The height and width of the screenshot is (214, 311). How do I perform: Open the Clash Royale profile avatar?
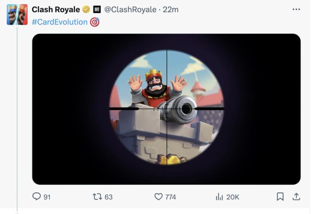pyautogui.click(x=17, y=15)
